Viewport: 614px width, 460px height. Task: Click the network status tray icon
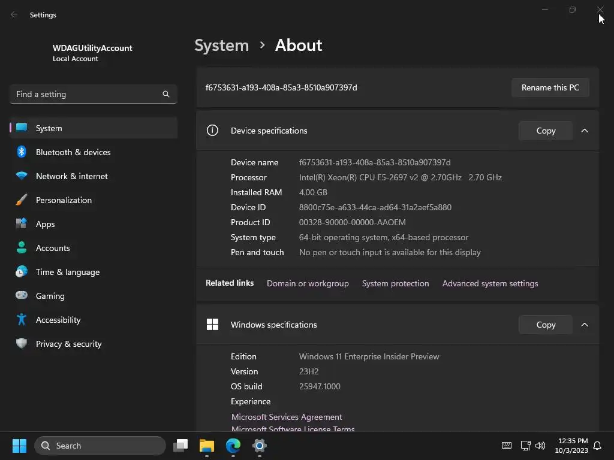coord(525,446)
